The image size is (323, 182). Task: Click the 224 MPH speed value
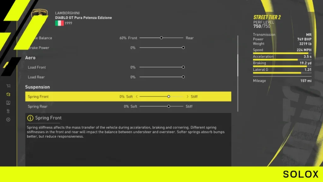[304, 50]
